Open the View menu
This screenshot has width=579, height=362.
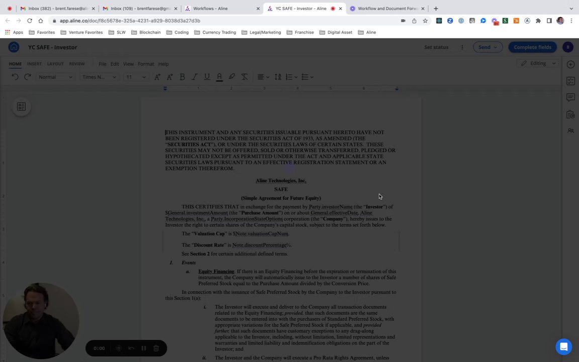[128, 64]
